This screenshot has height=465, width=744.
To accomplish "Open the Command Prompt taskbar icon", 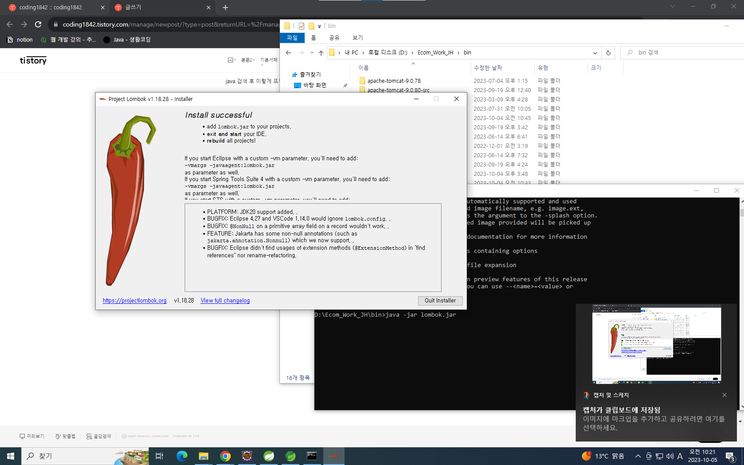I will tap(312, 456).
